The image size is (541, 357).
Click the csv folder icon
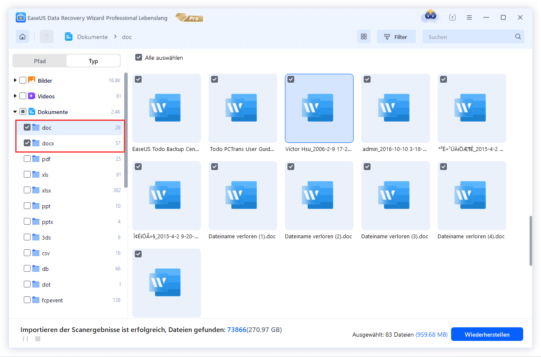point(36,253)
